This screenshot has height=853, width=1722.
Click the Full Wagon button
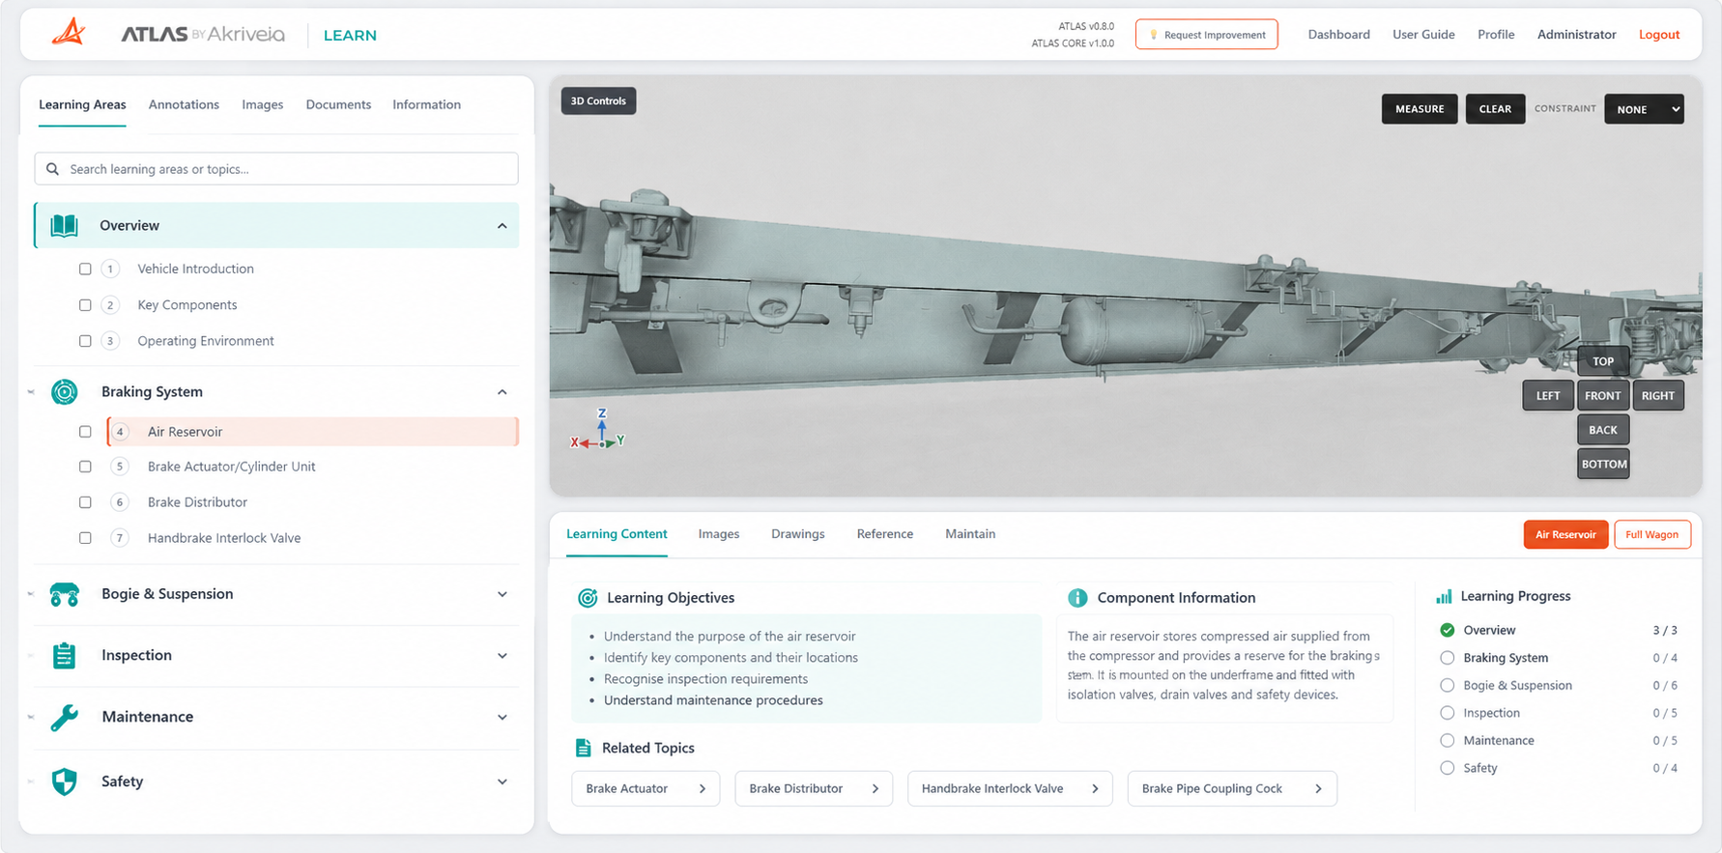point(1652,534)
